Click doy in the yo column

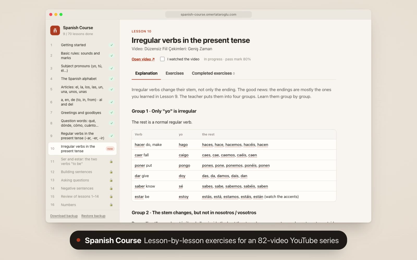pos(182,176)
